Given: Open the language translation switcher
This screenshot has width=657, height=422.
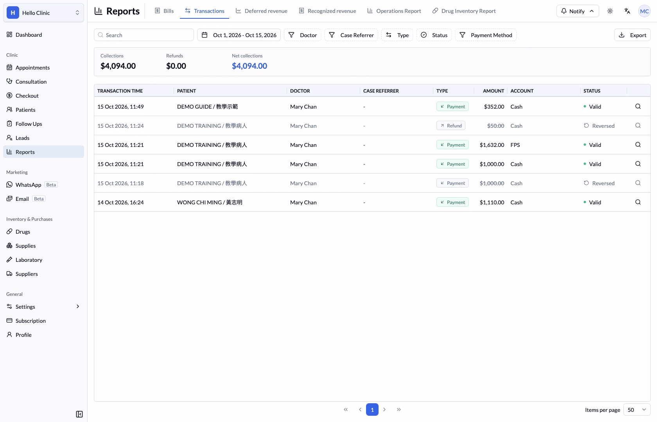Looking at the screenshot, I should click(627, 11).
